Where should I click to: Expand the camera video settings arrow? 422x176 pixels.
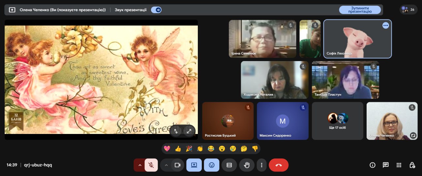[x=166, y=165]
